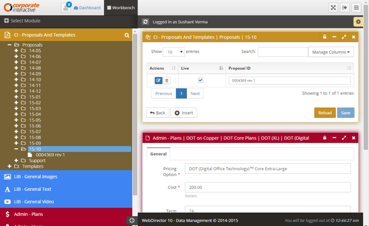Toggle the lock on the Proposals panel
The height and width of the screenshot is (226, 369).
click(325, 37)
